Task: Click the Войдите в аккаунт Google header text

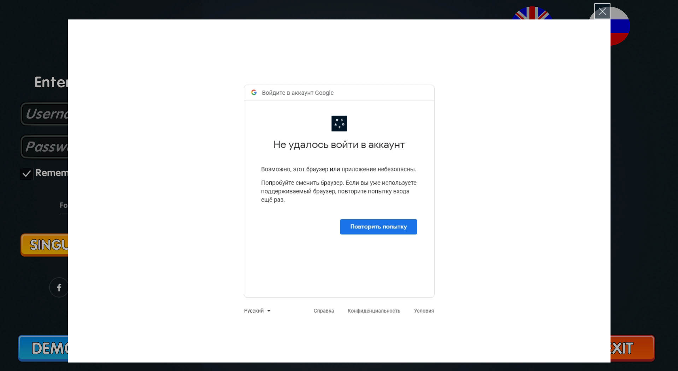Action: [x=298, y=93]
